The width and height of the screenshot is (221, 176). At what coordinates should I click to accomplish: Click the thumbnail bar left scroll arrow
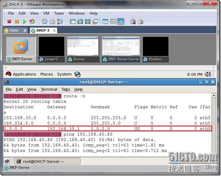[x=6, y=68]
